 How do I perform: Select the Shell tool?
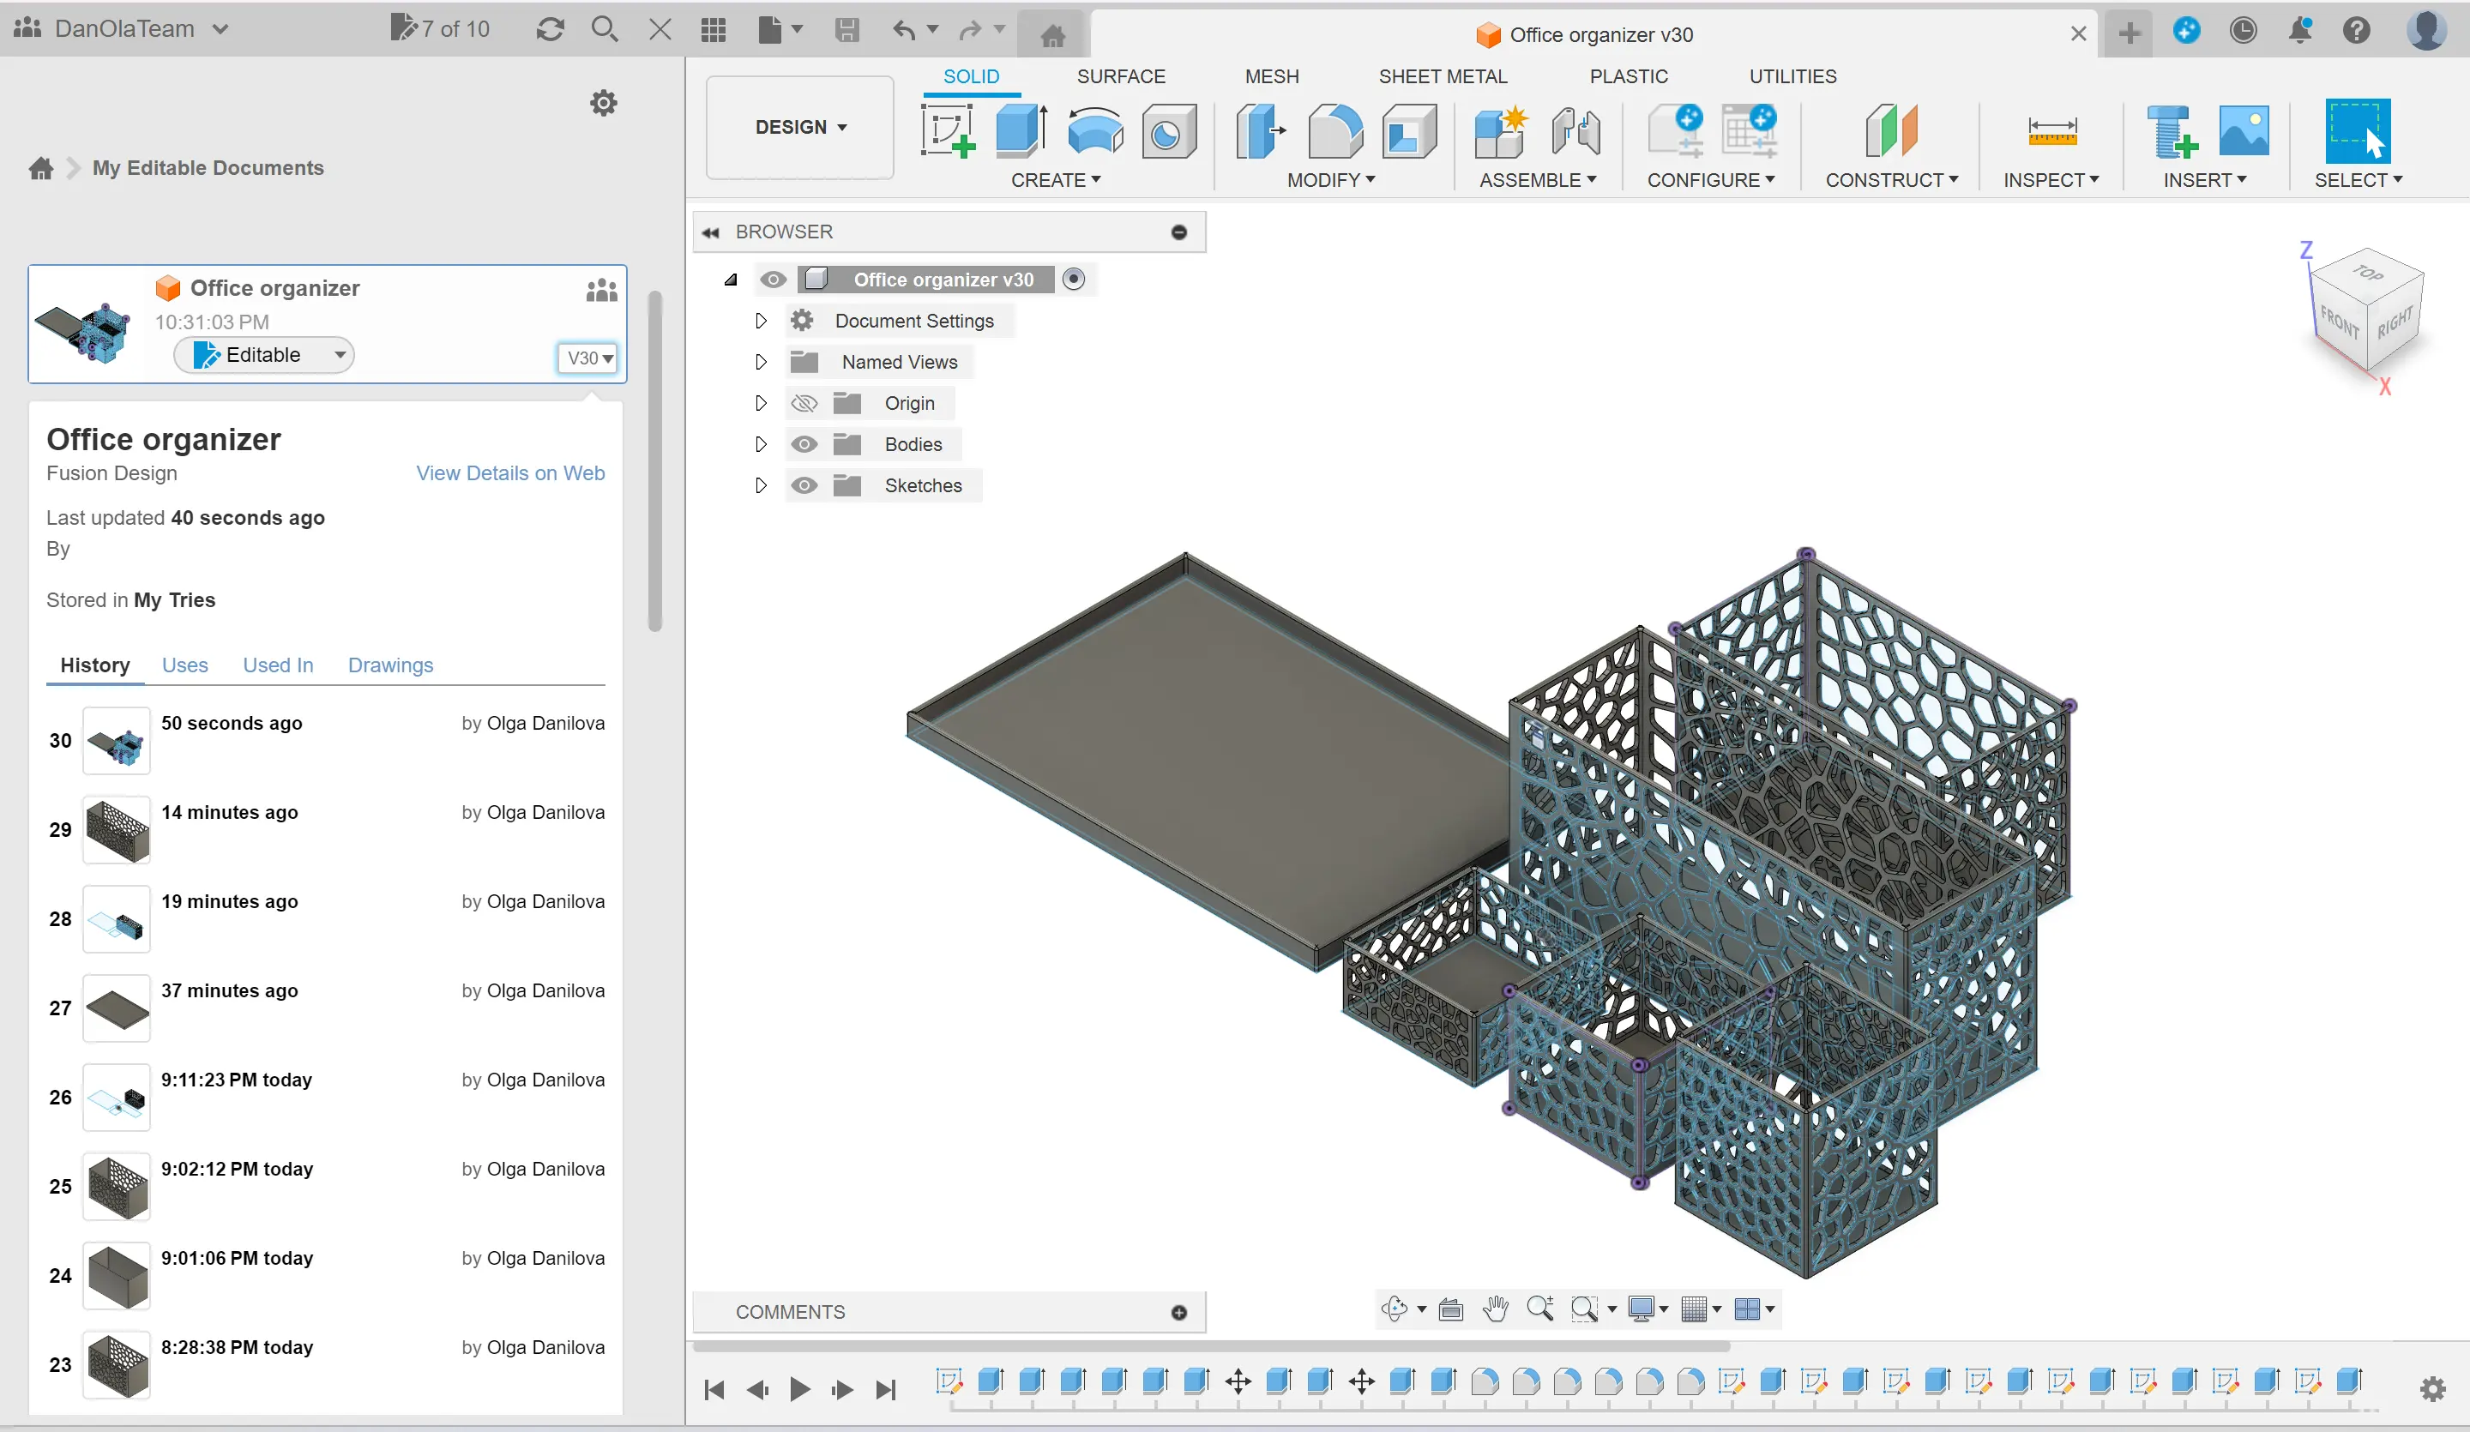pos(1408,130)
